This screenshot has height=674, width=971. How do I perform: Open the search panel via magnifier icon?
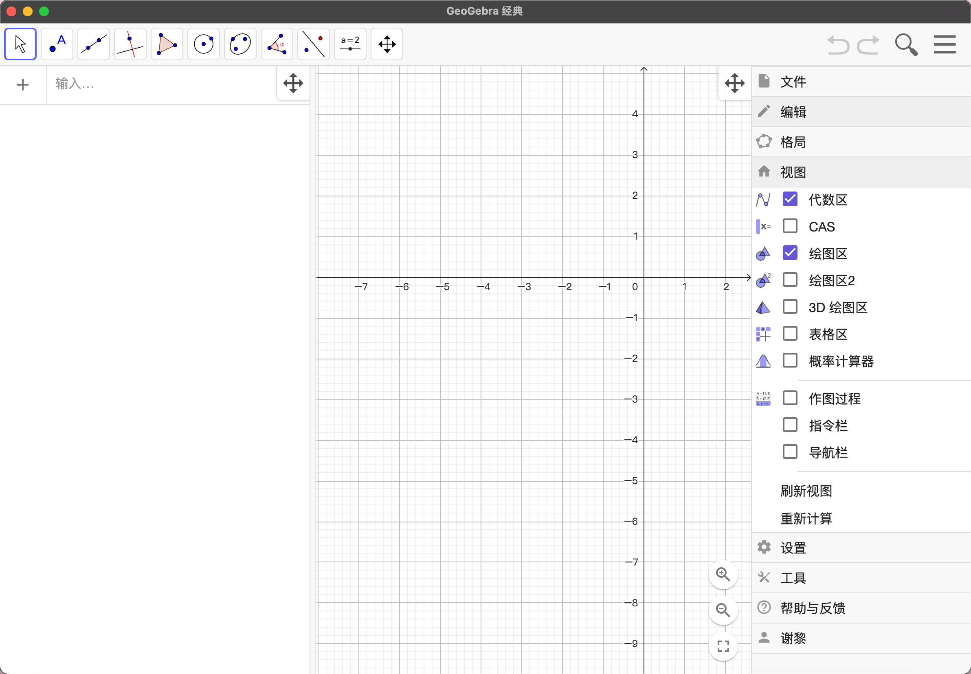[x=905, y=44]
